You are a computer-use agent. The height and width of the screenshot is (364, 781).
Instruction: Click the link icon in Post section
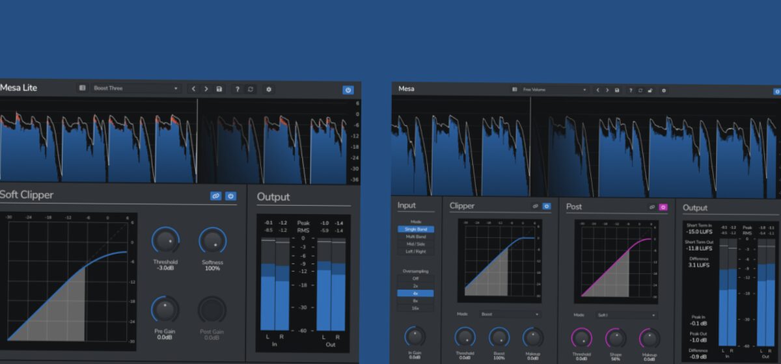651,207
